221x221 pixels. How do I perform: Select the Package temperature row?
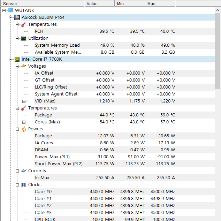point(124,115)
